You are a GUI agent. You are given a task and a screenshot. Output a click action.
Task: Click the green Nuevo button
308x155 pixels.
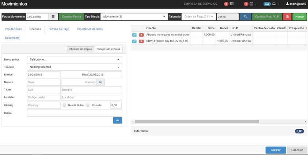[x=299, y=17]
